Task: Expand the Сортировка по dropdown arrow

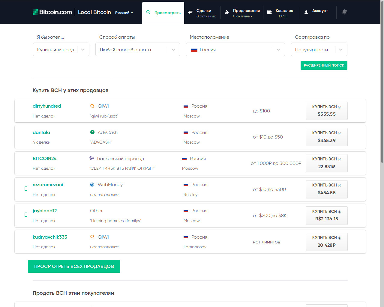Action: [x=341, y=49]
